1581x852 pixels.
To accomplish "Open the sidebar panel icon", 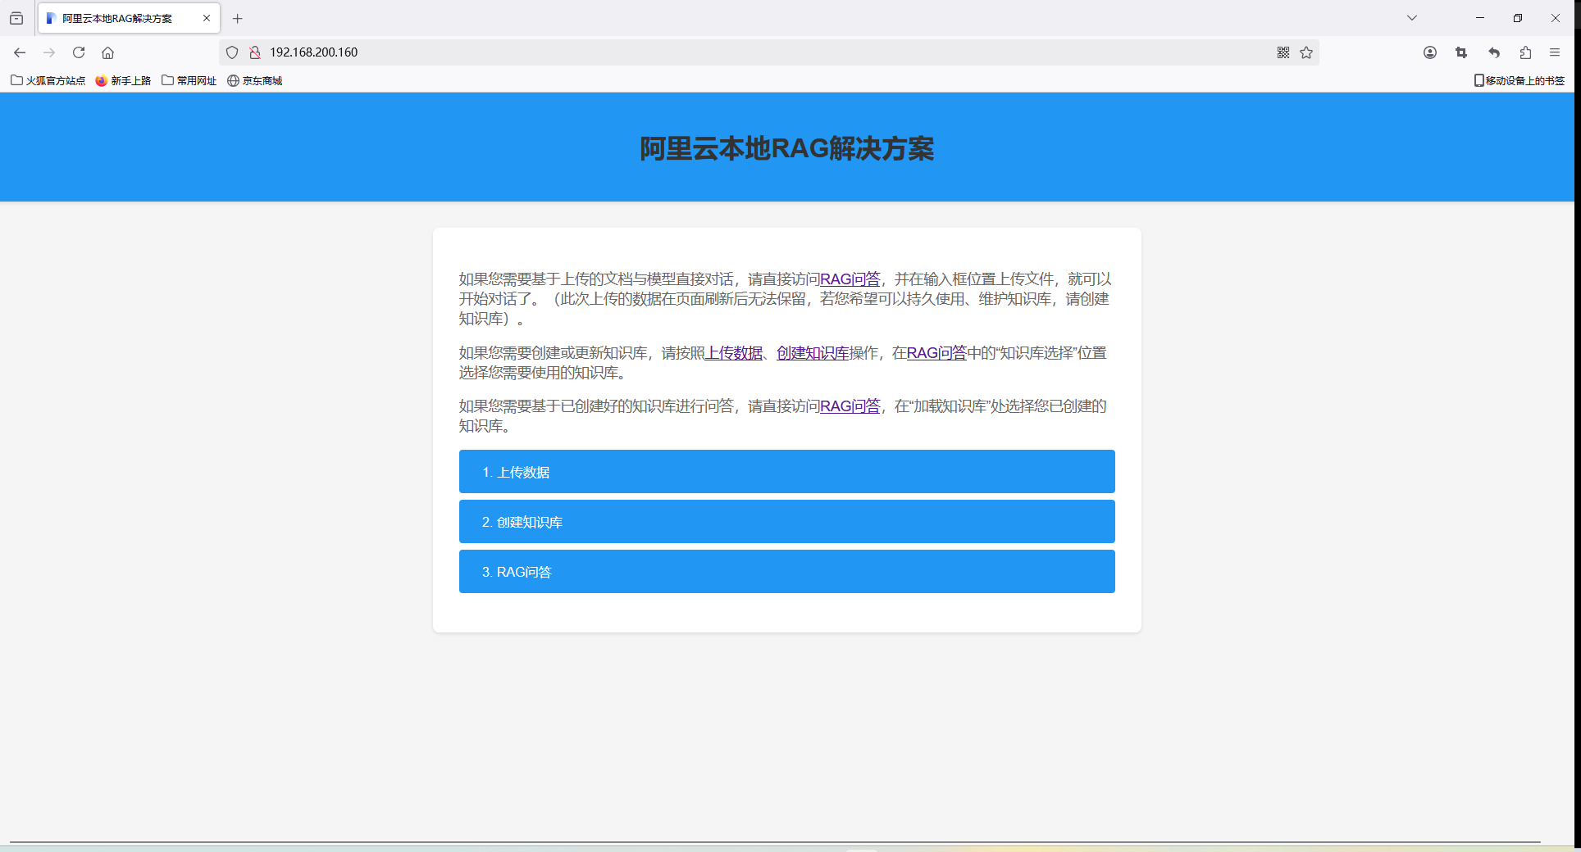I will (x=16, y=17).
